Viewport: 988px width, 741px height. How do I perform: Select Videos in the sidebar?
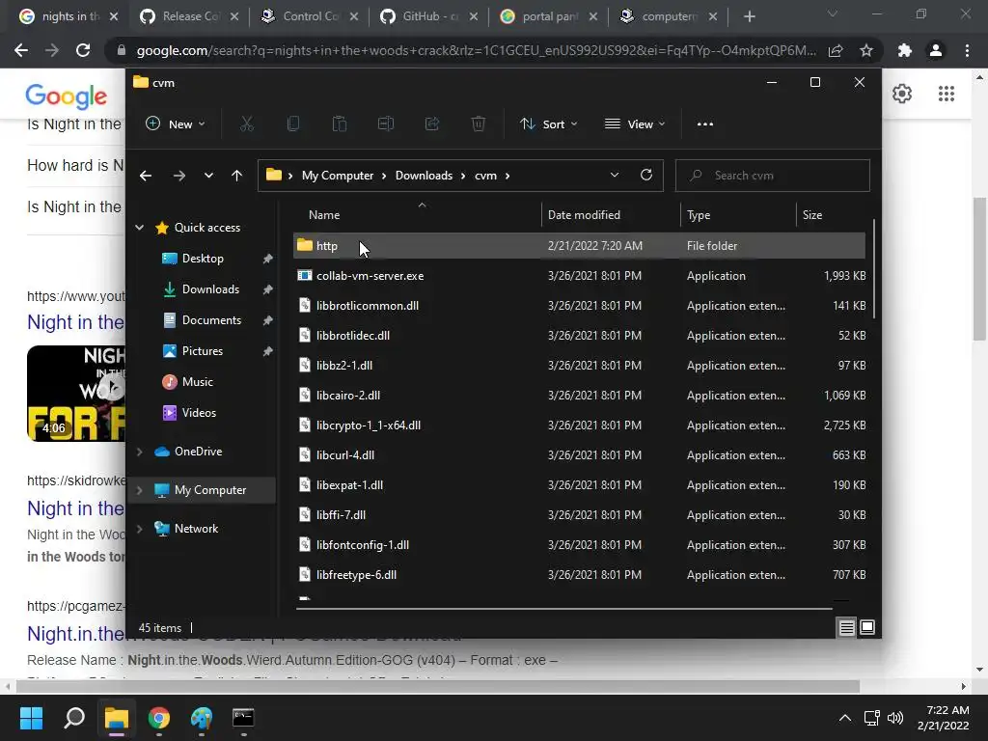pos(199,413)
